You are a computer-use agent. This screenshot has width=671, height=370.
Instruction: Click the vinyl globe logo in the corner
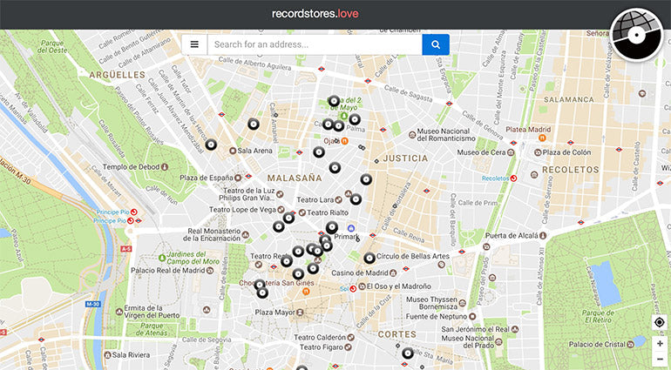(637, 34)
